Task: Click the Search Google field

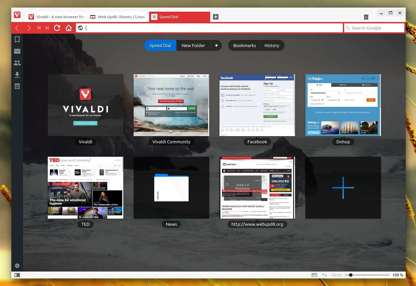Action: pyautogui.click(x=374, y=28)
